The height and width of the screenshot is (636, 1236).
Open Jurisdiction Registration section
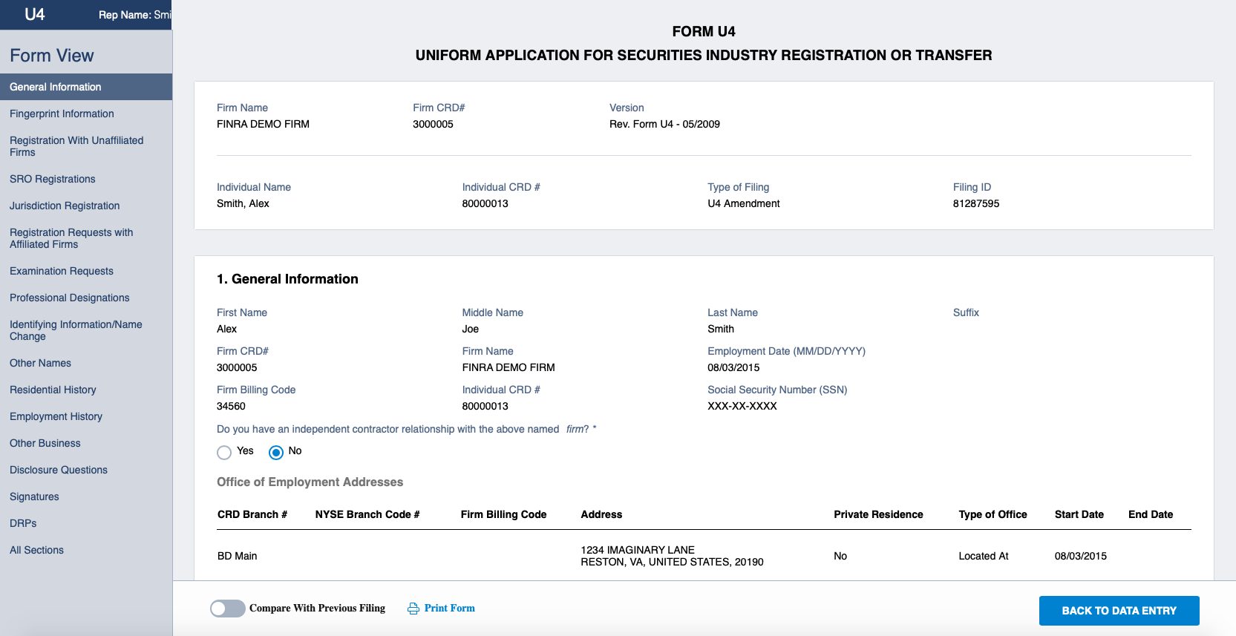(65, 206)
